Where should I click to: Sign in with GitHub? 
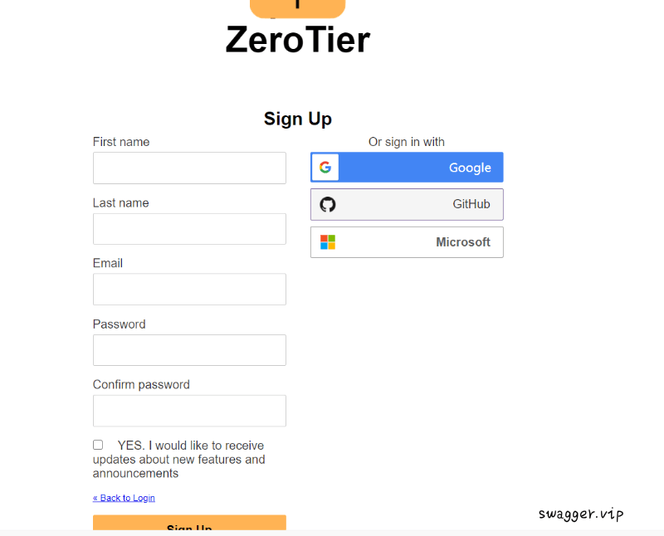click(x=407, y=204)
